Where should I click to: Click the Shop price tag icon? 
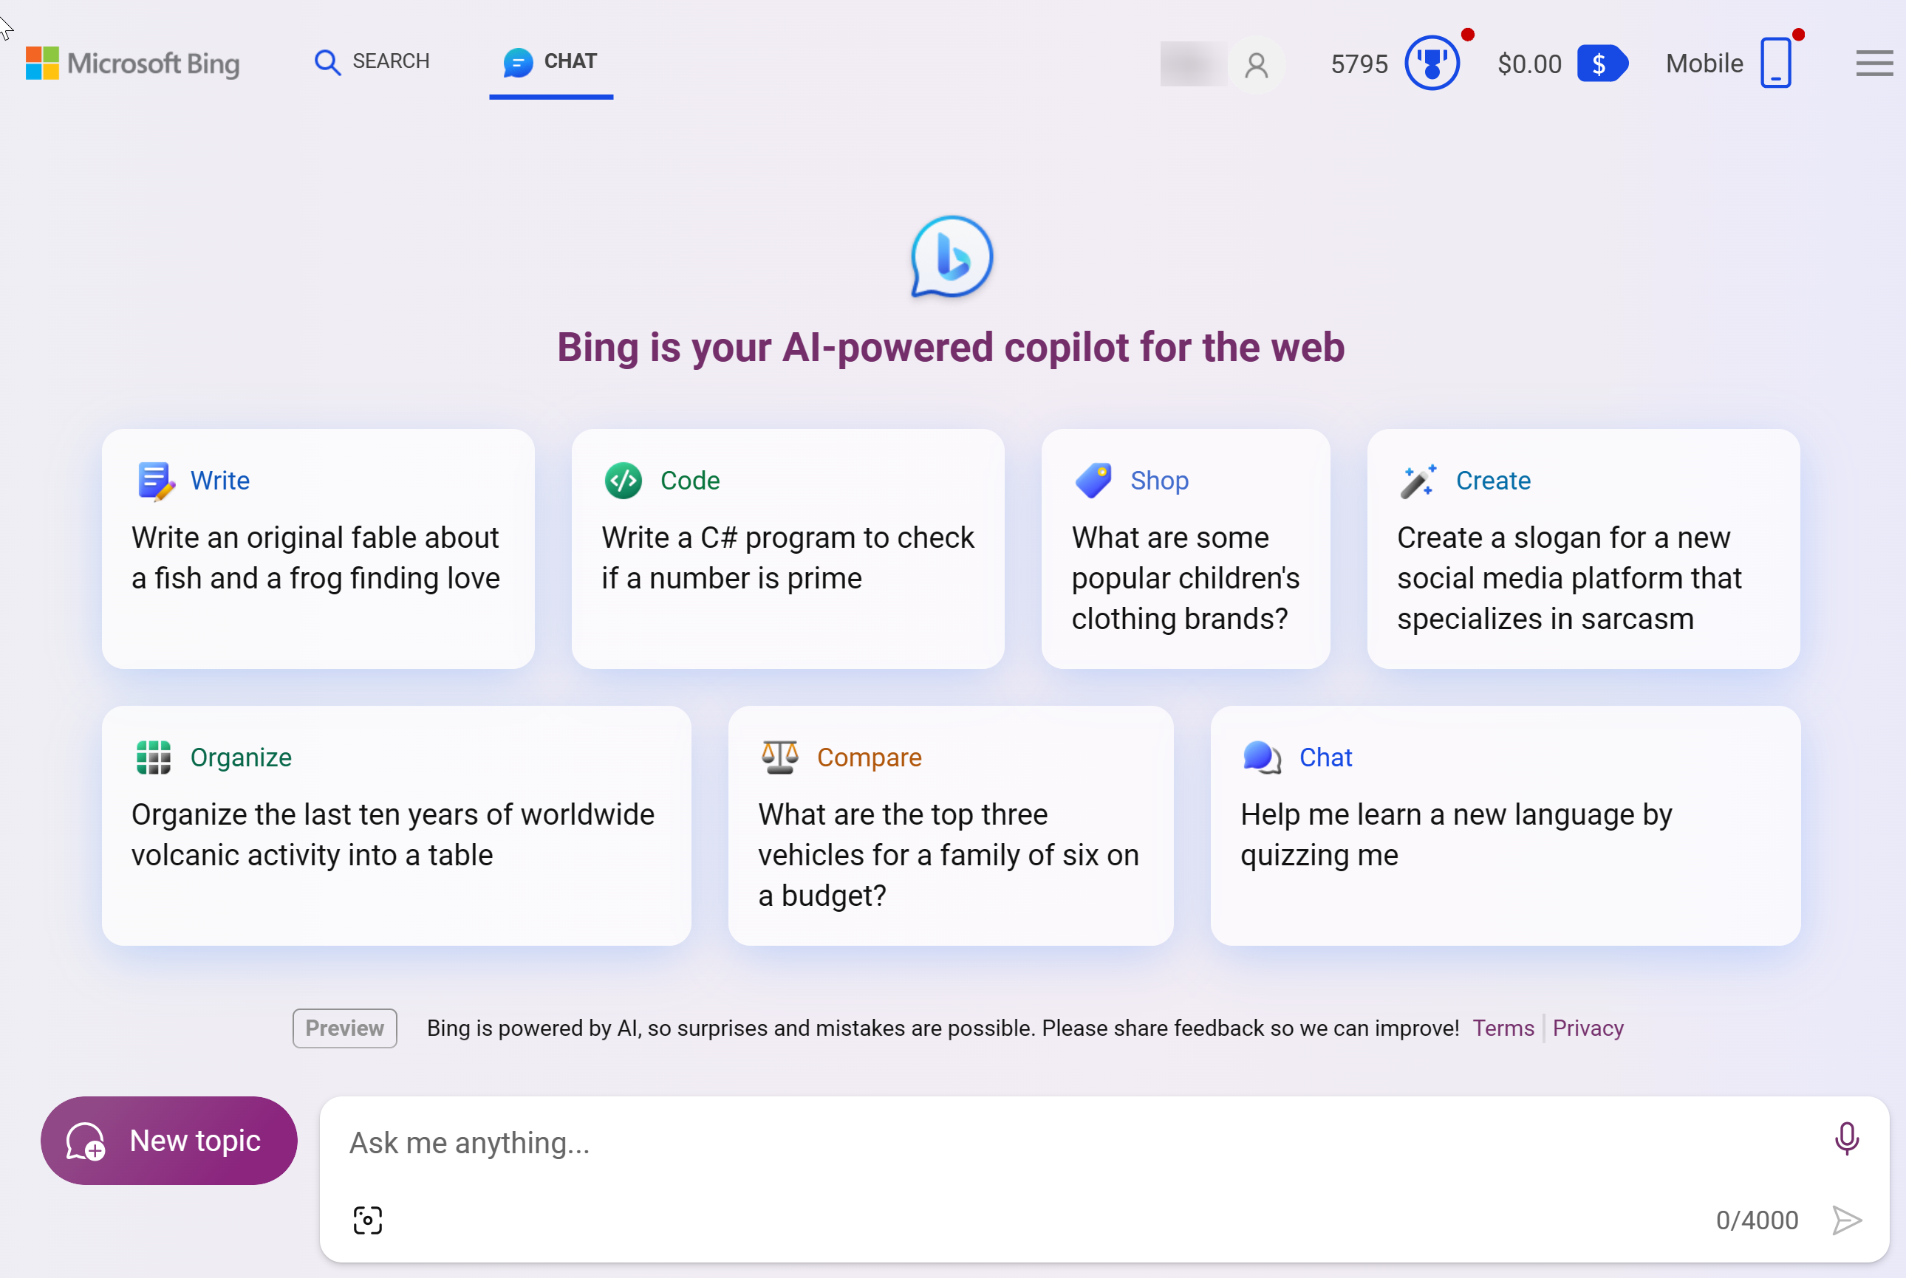1093,481
